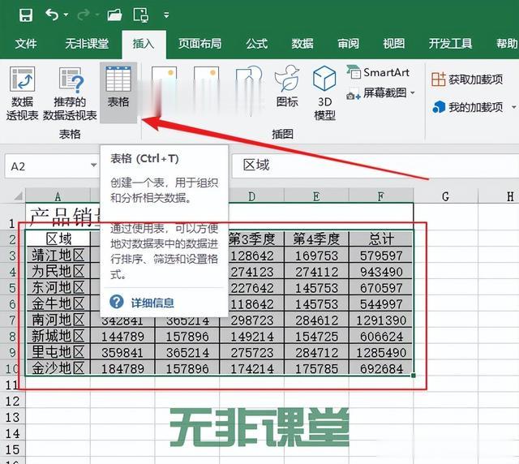This screenshot has width=519, height=464.
Task: Open 详细信息 link in tooltip
Action: click(x=152, y=303)
